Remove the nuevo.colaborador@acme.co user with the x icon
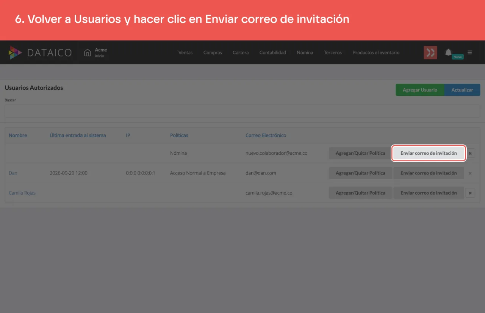The width and height of the screenshot is (485, 313). pos(470,153)
